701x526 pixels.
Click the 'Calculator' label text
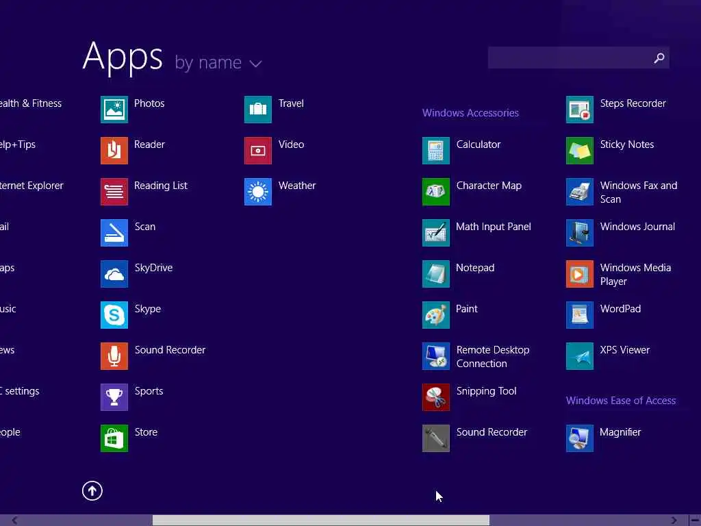[479, 145]
